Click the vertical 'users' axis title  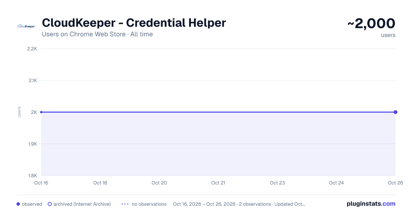(19, 112)
